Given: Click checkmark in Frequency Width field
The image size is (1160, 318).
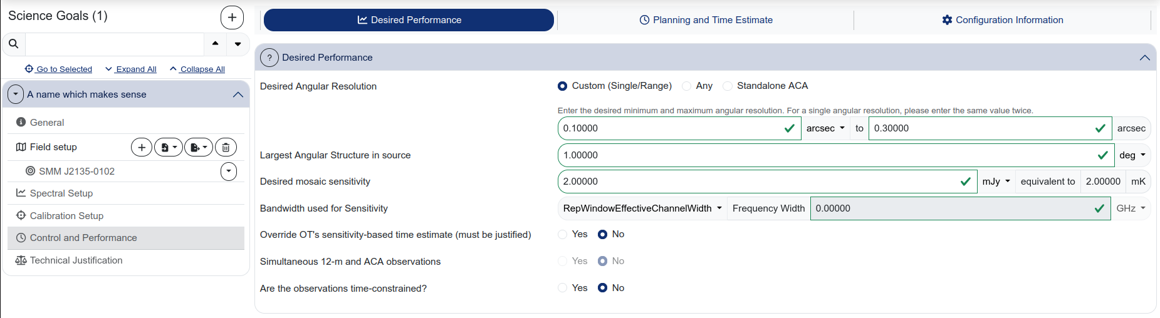Looking at the screenshot, I should [x=1099, y=208].
